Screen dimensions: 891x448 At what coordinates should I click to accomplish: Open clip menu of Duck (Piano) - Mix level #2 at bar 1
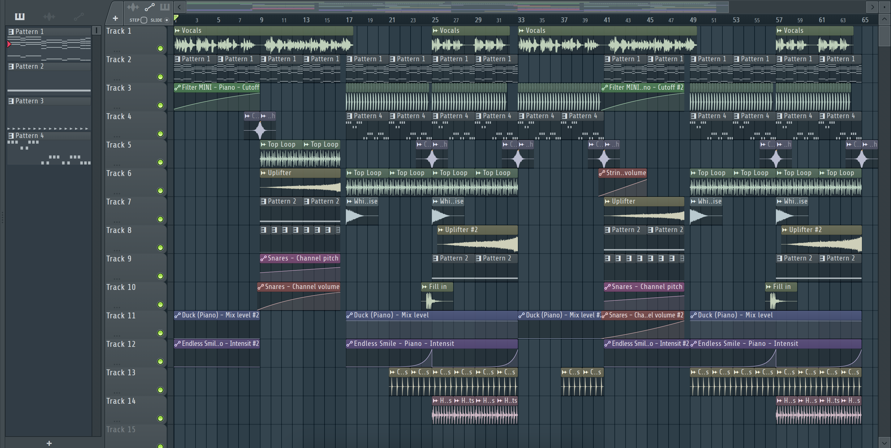[x=178, y=315]
